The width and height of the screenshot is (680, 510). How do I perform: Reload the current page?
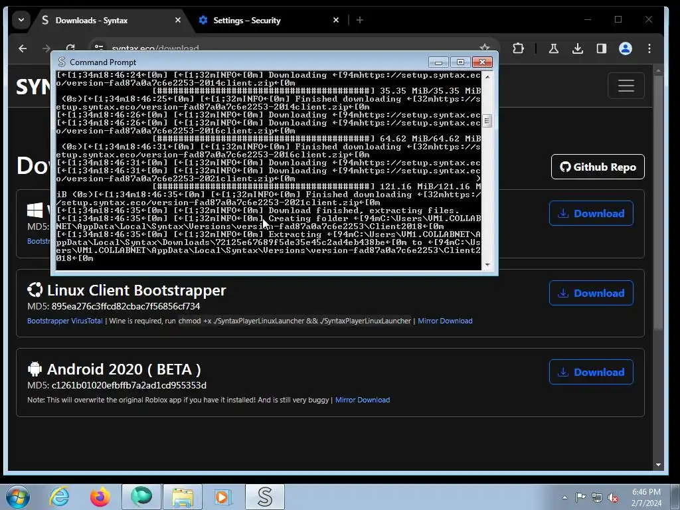pos(70,48)
